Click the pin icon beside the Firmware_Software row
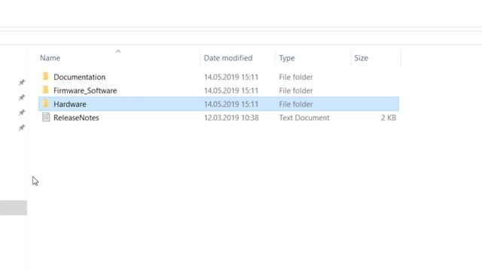Image resolution: width=482 pixels, height=271 pixels. (x=22, y=97)
